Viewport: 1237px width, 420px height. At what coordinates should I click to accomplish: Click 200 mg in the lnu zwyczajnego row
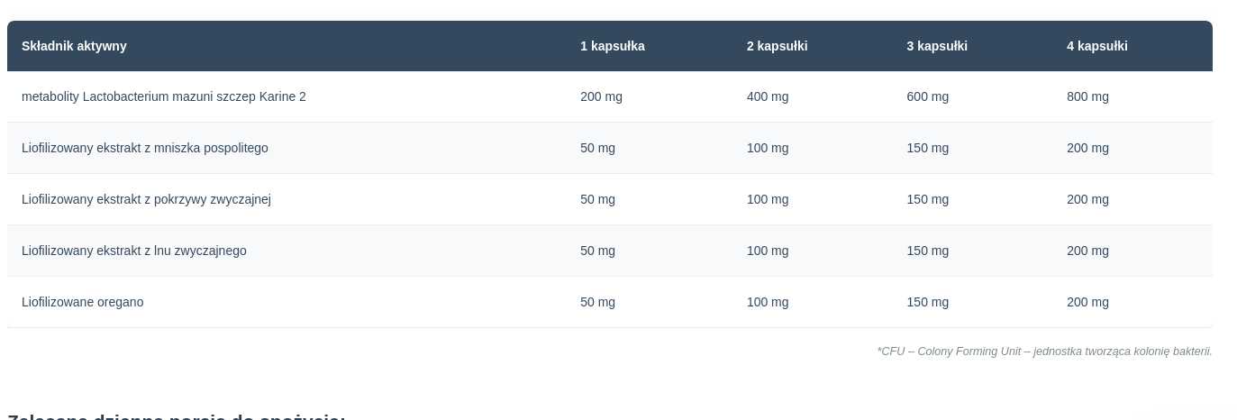click(x=1087, y=251)
